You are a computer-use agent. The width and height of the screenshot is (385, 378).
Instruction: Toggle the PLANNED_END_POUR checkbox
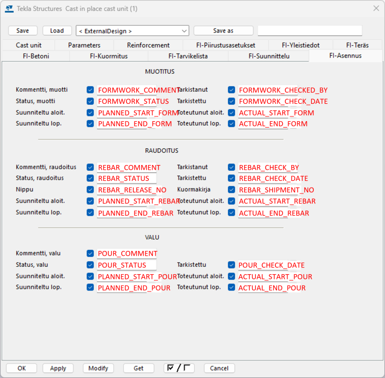click(x=90, y=288)
